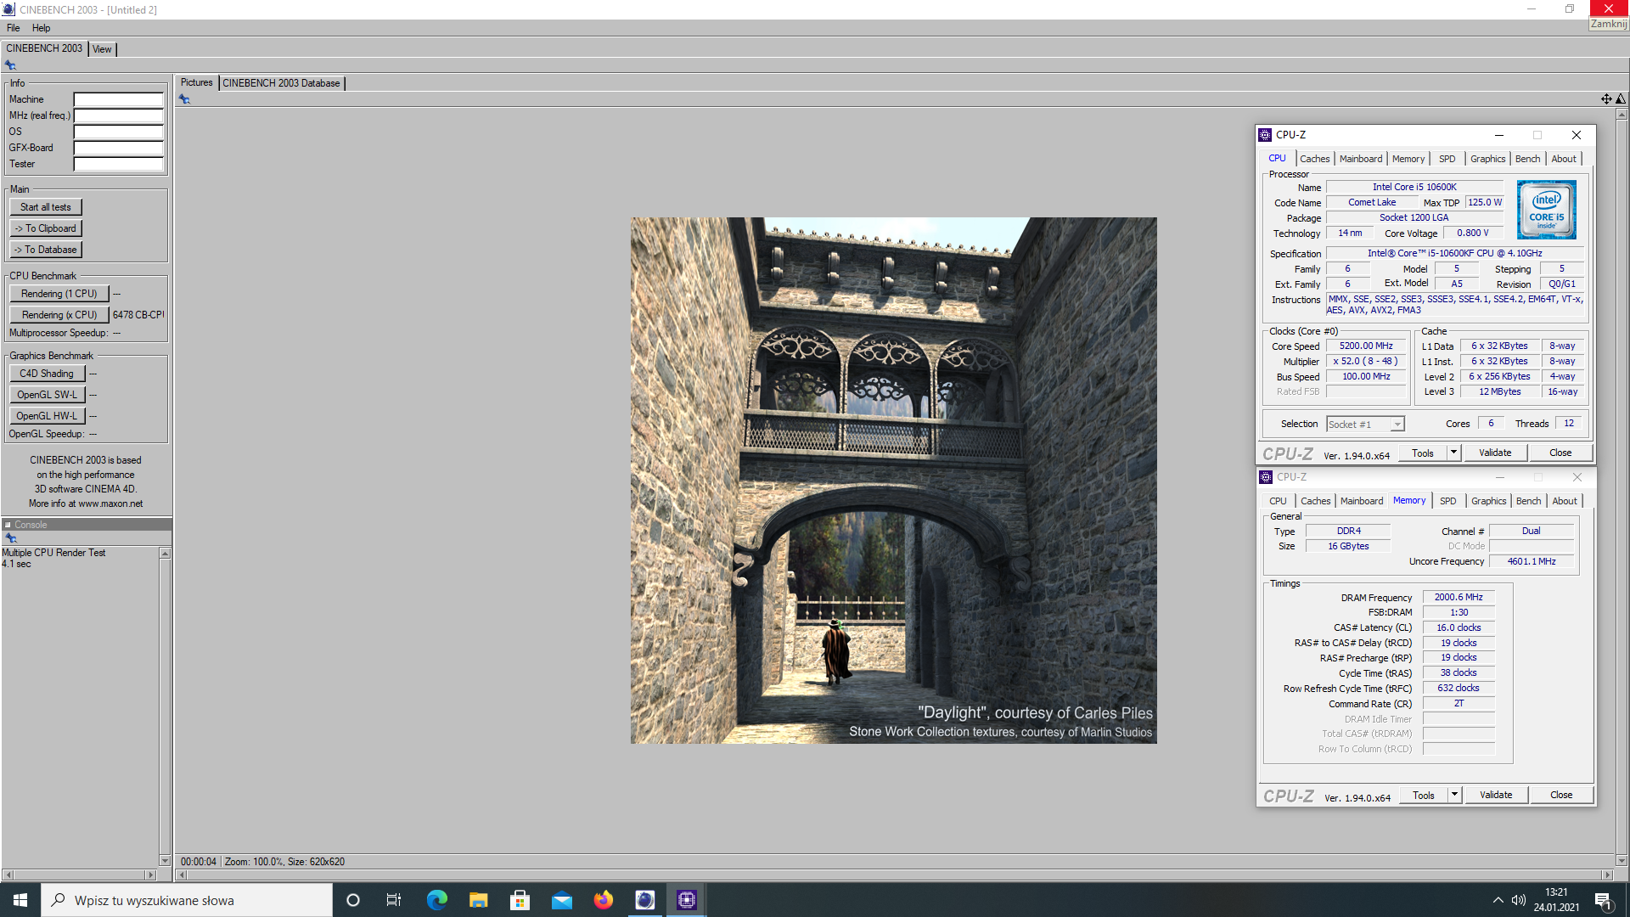Image resolution: width=1630 pixels, height=917 pixels.
Task: Click the To Clipboard button
Action: pyautogui.click(x=46, y=228)
